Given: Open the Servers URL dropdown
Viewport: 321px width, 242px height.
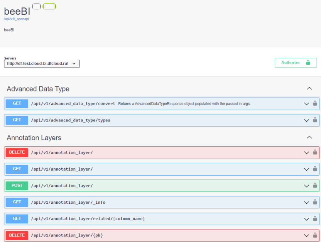Looking at the screenshot, I should [42, 64].
